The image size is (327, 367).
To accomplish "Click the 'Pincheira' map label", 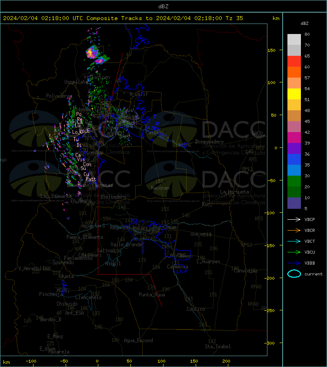I will pyautogui.click(x=51, y=294).
